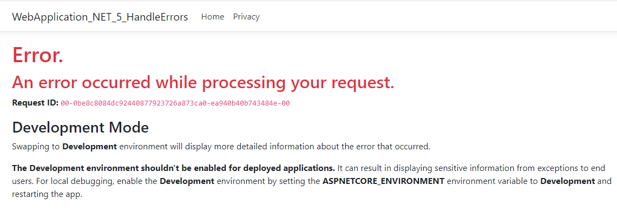Click the sentence starting 'Swapping to Development'
Viewport: 617px width, 211px height.
221,147
